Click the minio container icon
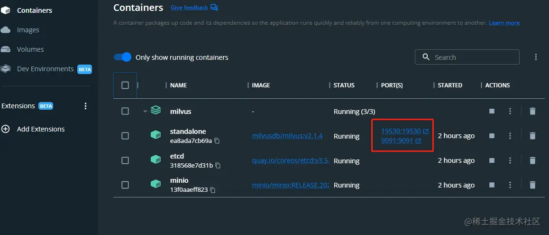 click(156, 184)
